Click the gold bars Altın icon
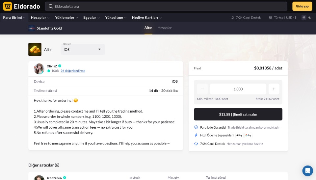Viewport: 316px width, 180px height. 35,49
